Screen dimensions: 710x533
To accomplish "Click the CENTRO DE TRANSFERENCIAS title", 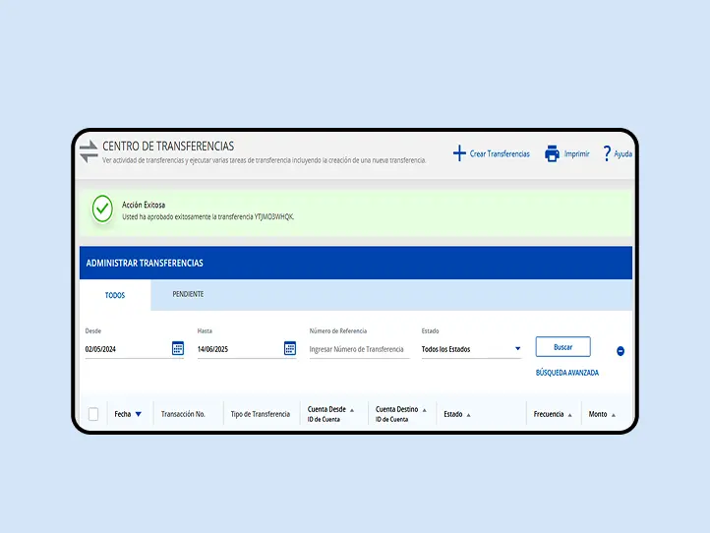I will click(x=168, y=146).
